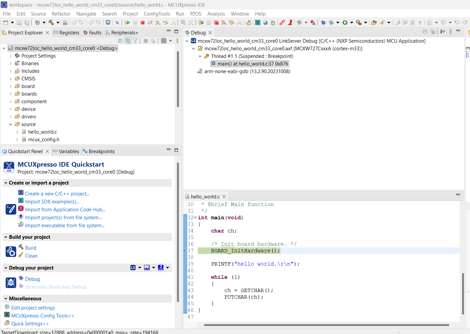Click the Collapse All icon in Project Explorer
This screenshot has width=470, height=334.
coord(120,41)
